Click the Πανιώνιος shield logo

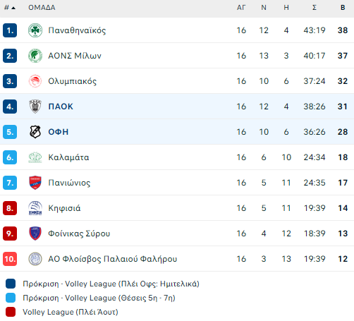click(x=35, y=183)
